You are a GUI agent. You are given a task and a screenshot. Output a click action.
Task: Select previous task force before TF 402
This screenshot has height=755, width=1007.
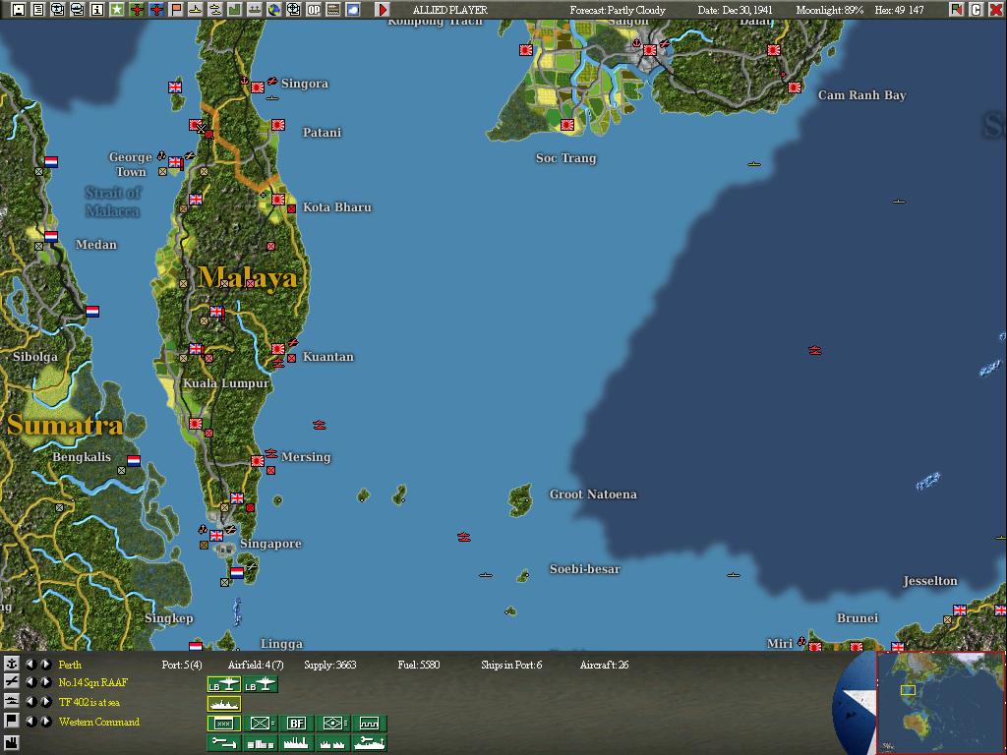30,702
